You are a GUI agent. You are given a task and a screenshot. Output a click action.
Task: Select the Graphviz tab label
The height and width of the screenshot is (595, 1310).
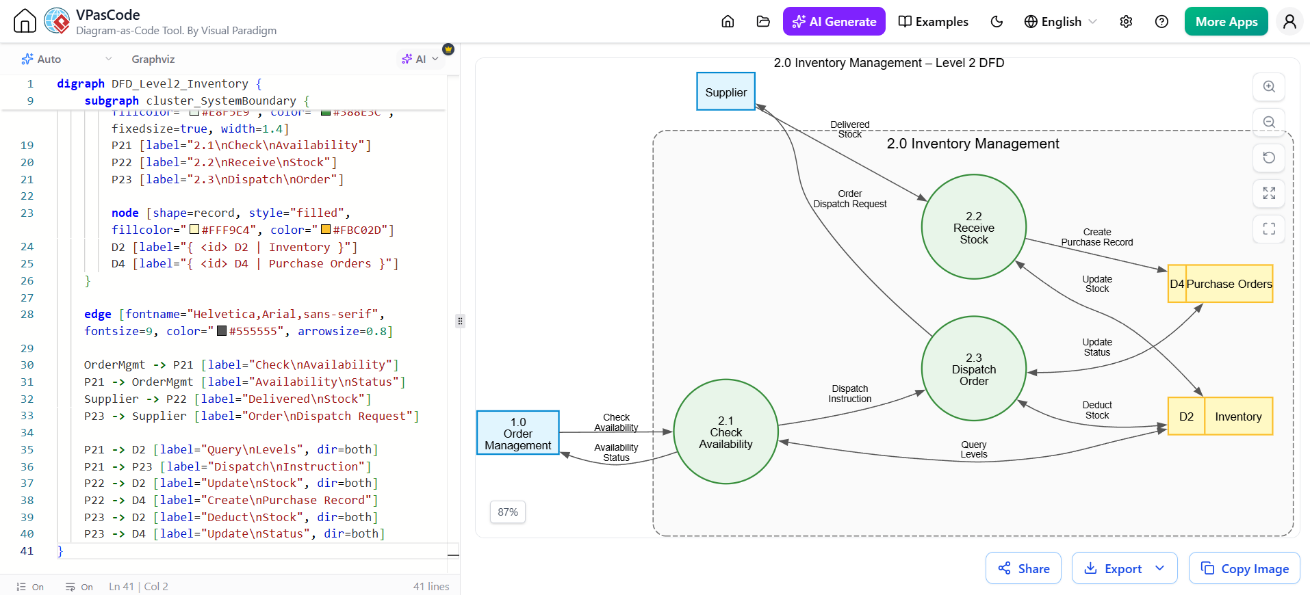click(153, 59)
